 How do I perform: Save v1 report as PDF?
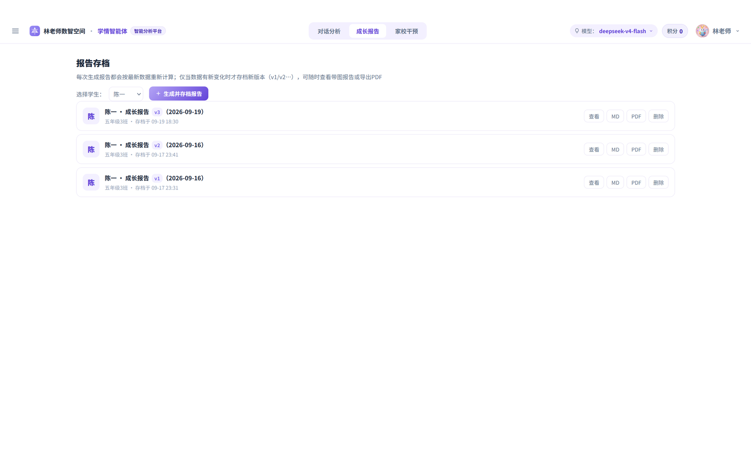point(636,182)
